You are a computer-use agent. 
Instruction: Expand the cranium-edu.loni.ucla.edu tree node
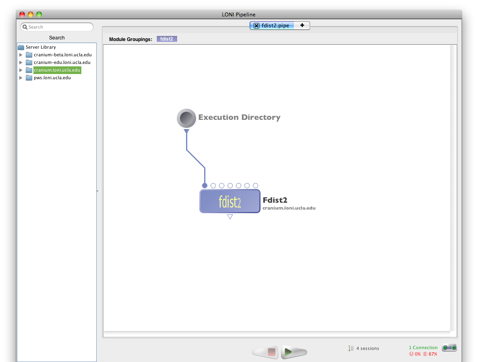tap(21, 62)
